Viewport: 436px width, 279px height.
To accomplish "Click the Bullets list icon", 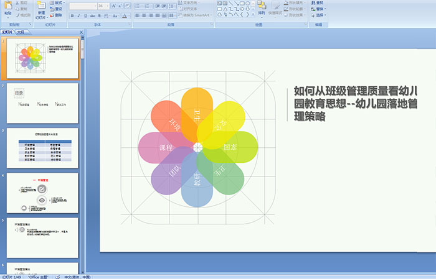I will pos(138,6).
